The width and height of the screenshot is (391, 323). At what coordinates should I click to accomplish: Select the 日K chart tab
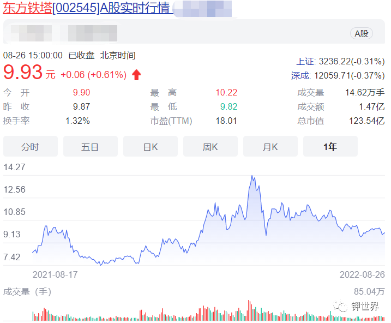click(x=151, y=146)
